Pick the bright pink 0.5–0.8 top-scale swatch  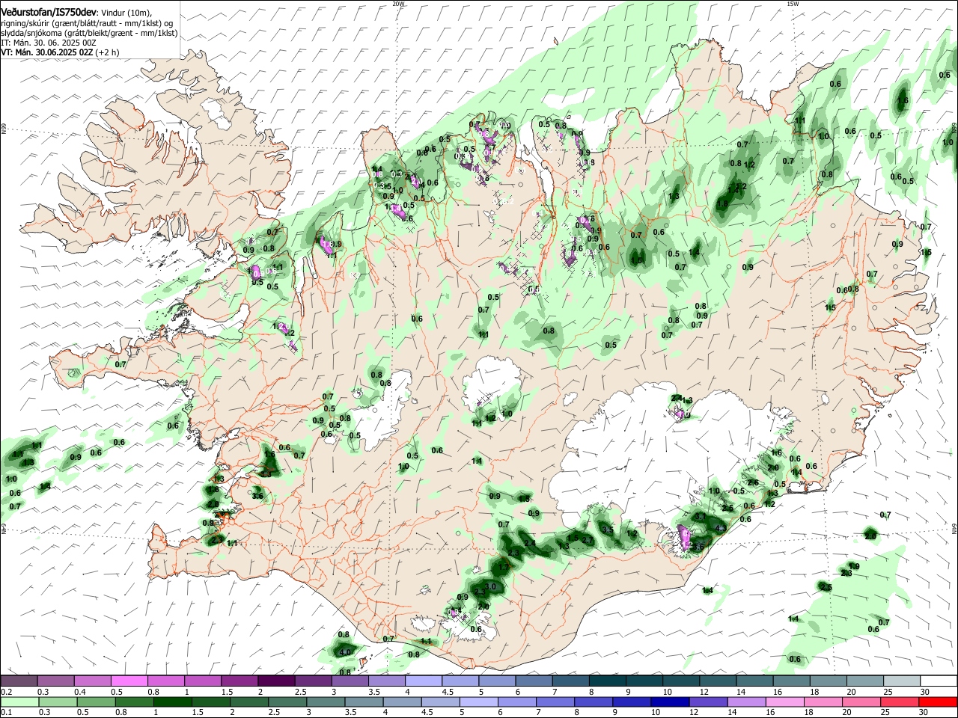129,681
